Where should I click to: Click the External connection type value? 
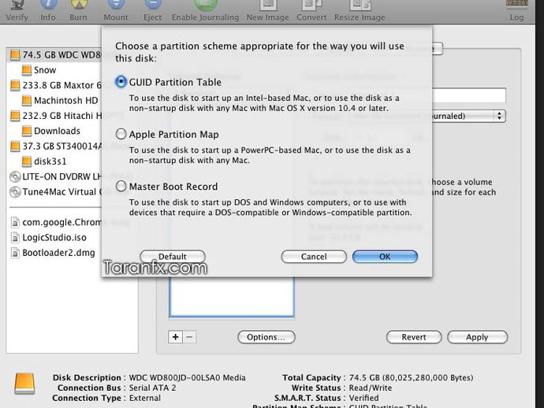pos(145,398)
